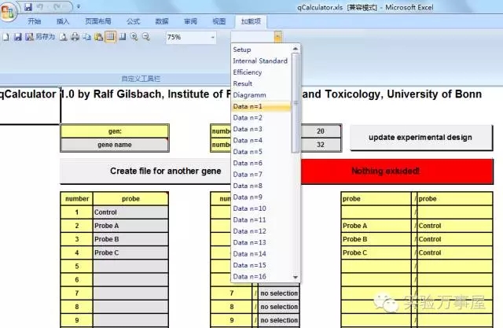Select the Probe B cell in row 3

point(130,239)
